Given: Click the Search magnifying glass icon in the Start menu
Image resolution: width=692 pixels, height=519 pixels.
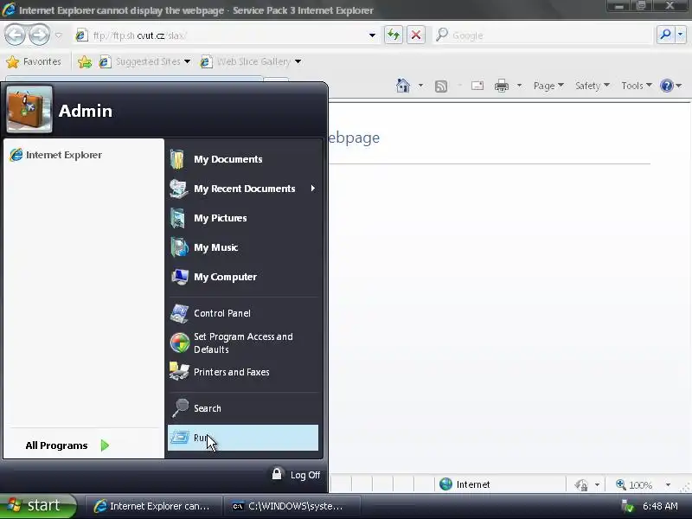Looking at the screenshot, I should click(x=180, y=408).
